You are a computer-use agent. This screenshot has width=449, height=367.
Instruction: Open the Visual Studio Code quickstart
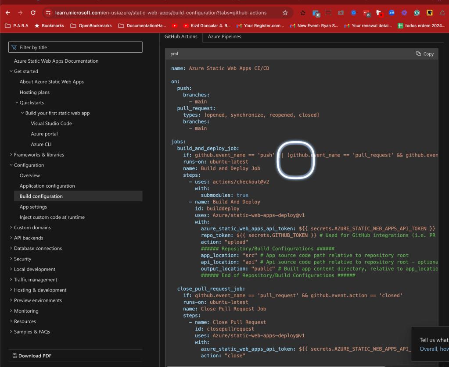51,123
